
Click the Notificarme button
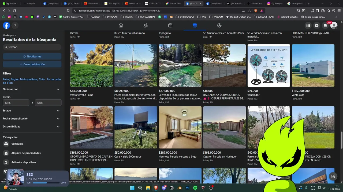pyautogui.click(x=32, y=57)
